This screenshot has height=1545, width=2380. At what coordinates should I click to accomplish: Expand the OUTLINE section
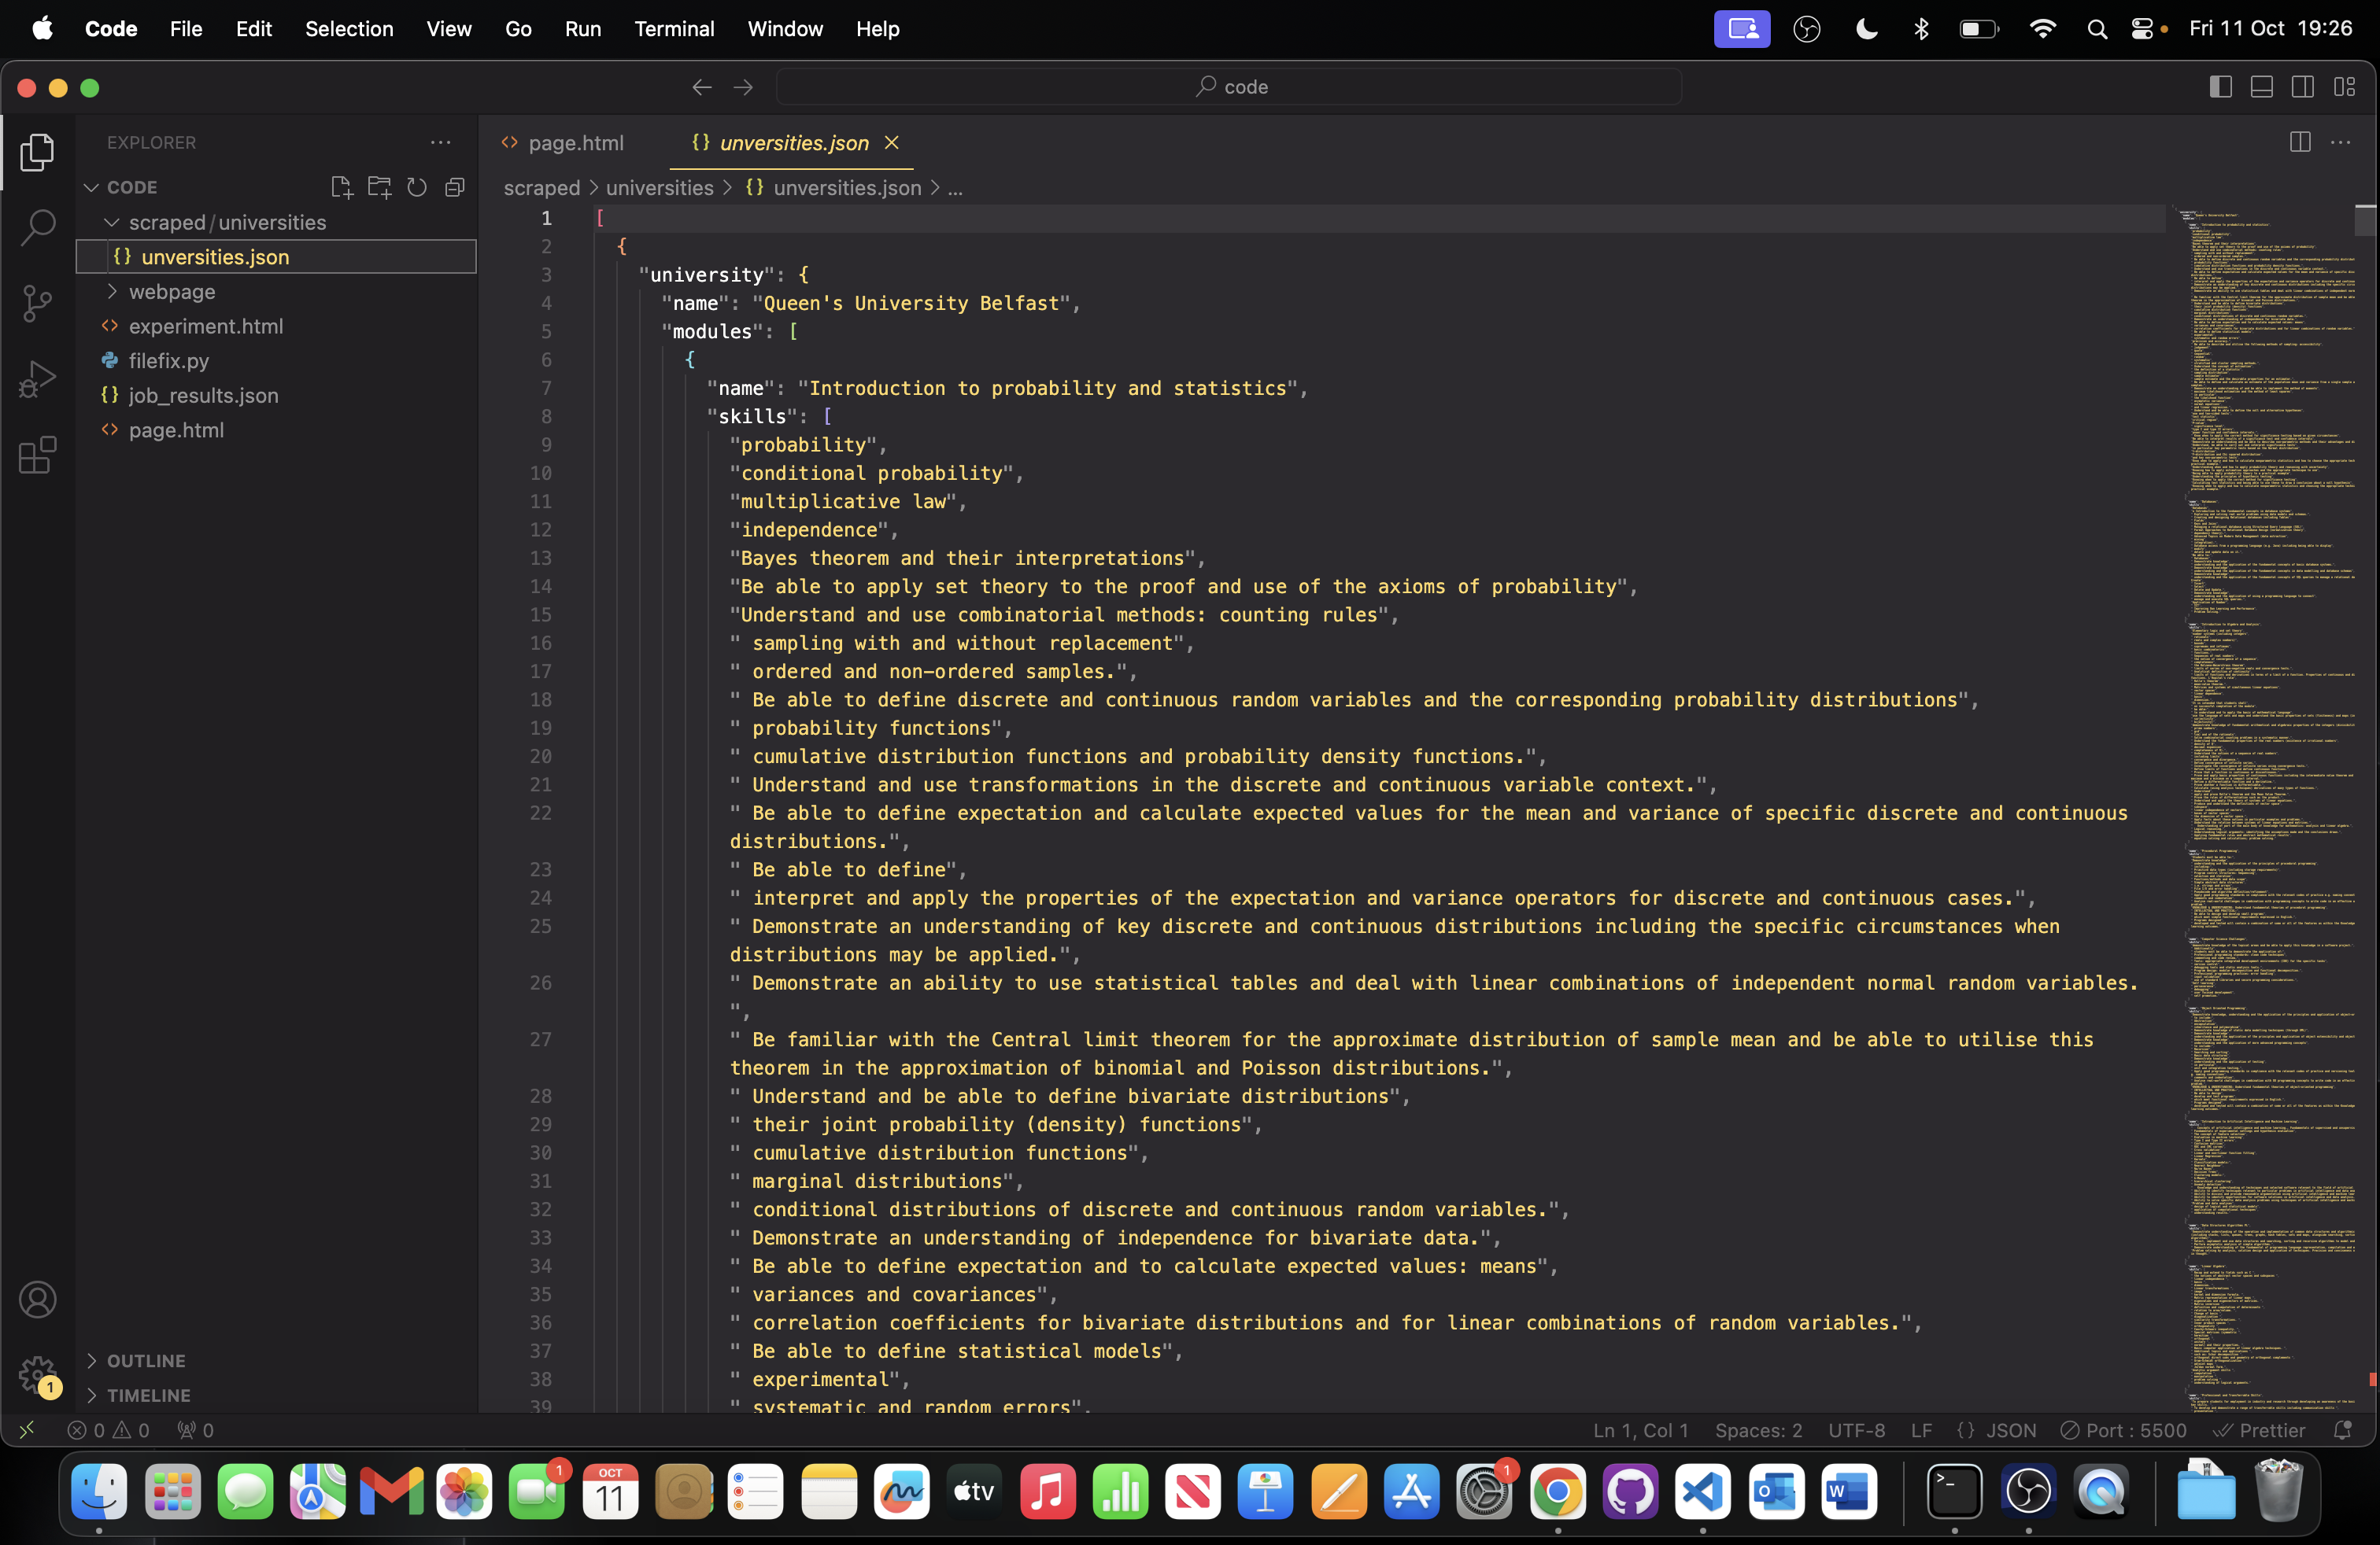[x=146, y=1360]
